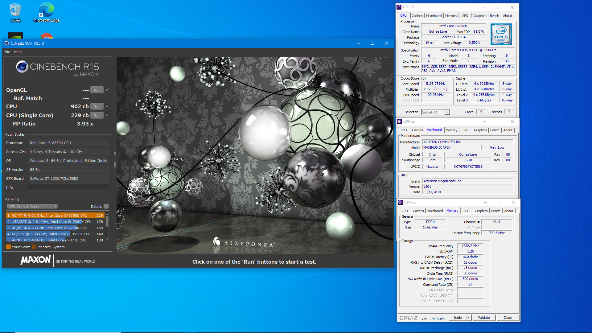Click the CAS# Latency value 16.0 clocks
Viewport: 592px width, 333px height.
click(x=470, y=257)
